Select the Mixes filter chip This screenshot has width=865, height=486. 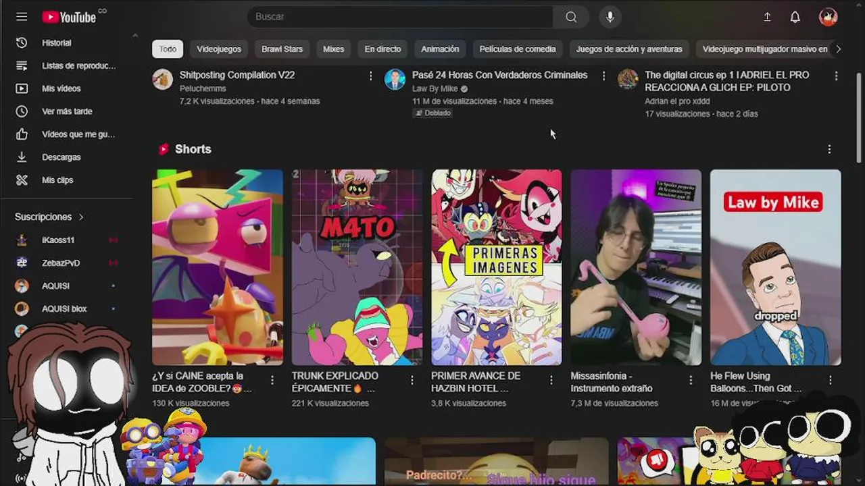[x=333, y=49]
